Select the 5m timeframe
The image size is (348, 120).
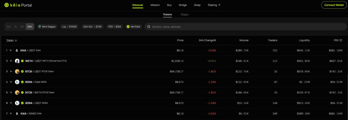[9, 27]
